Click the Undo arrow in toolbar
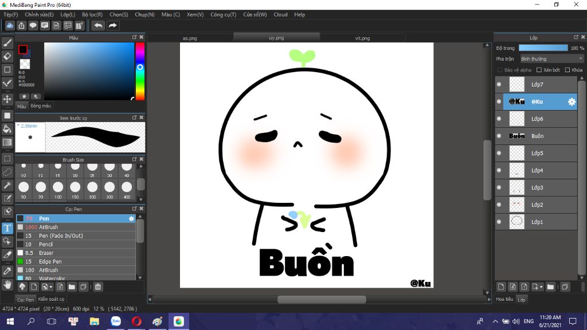 [x=98, y=25]
